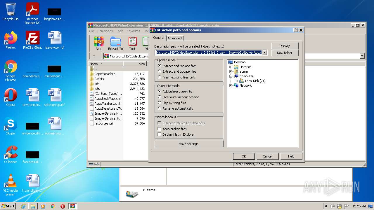This screenshot has width=374, height=210.
Task: Open summarysu... document on desktop
Action: click(54, 126)
